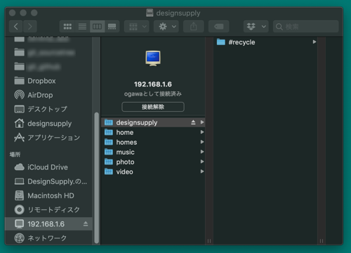
Task: Open アプリケーション in the sidebar
Action: pos(48,138)
